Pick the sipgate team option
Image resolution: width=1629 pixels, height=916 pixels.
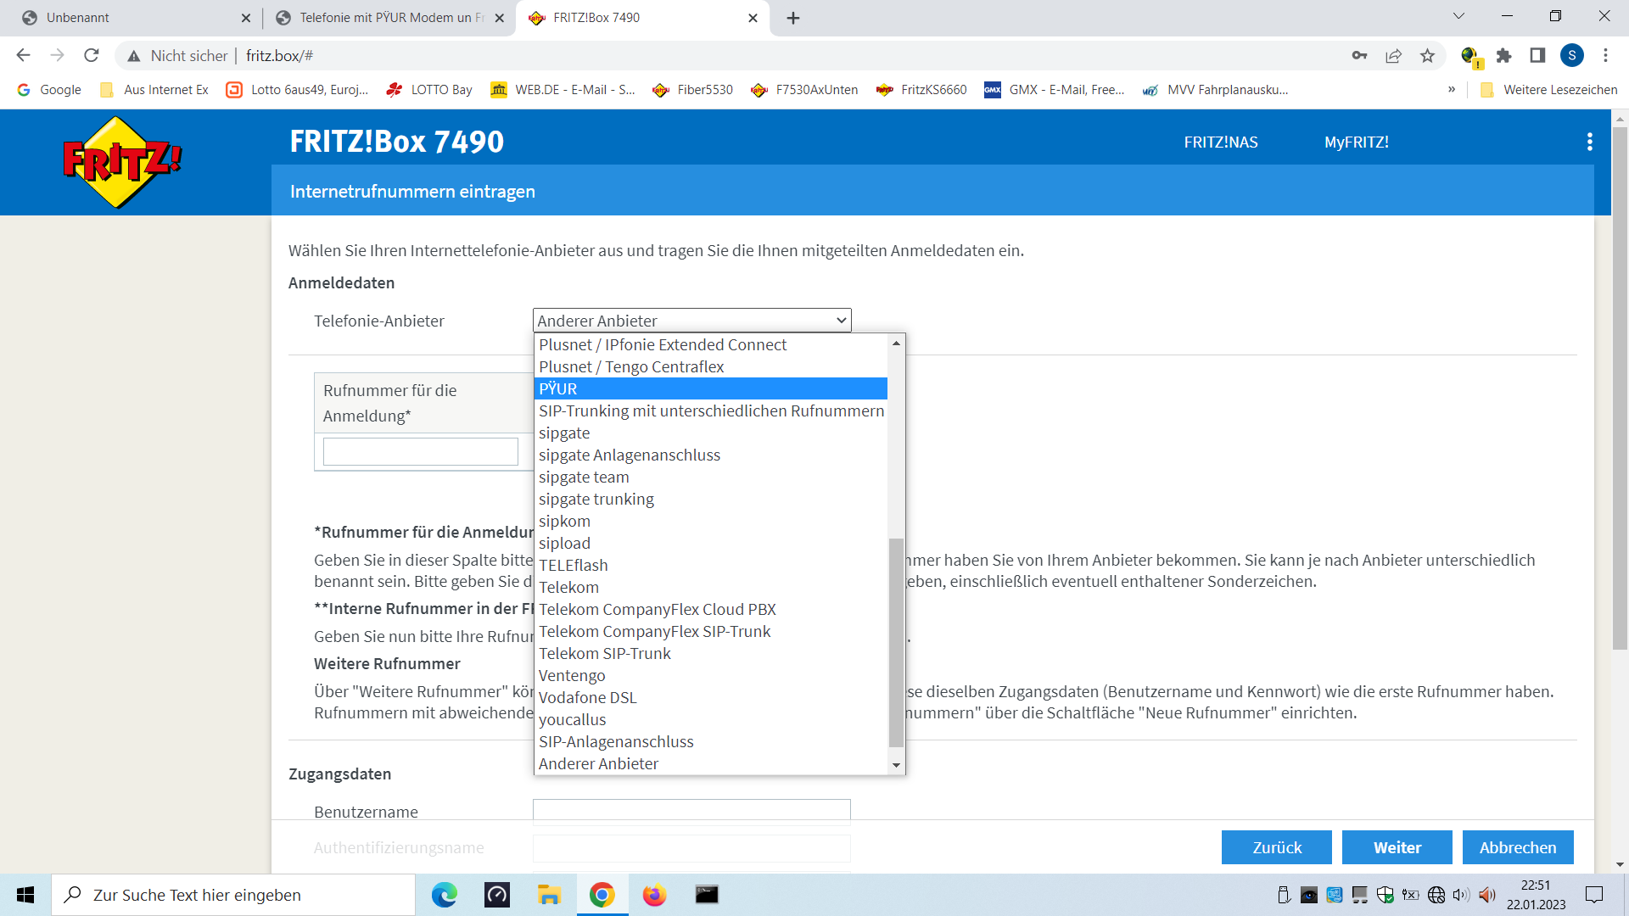584,477
